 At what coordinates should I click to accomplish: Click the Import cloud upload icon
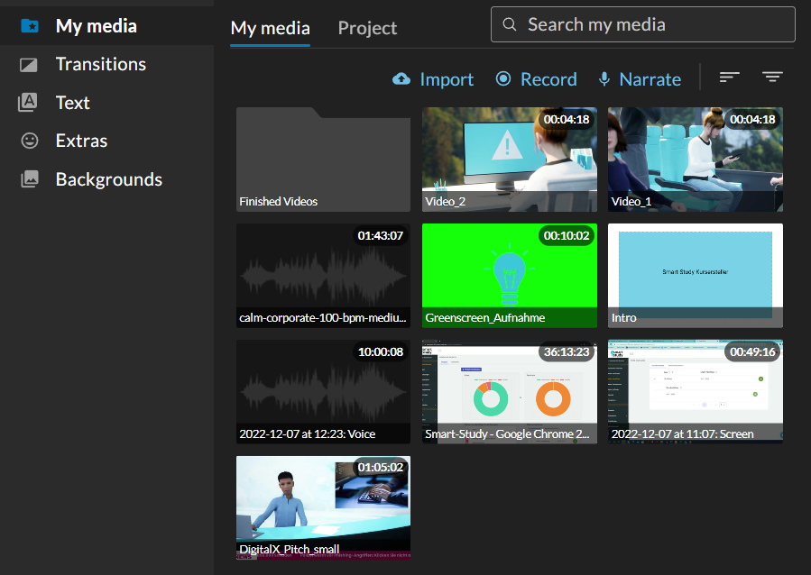[x=401, y=79]
